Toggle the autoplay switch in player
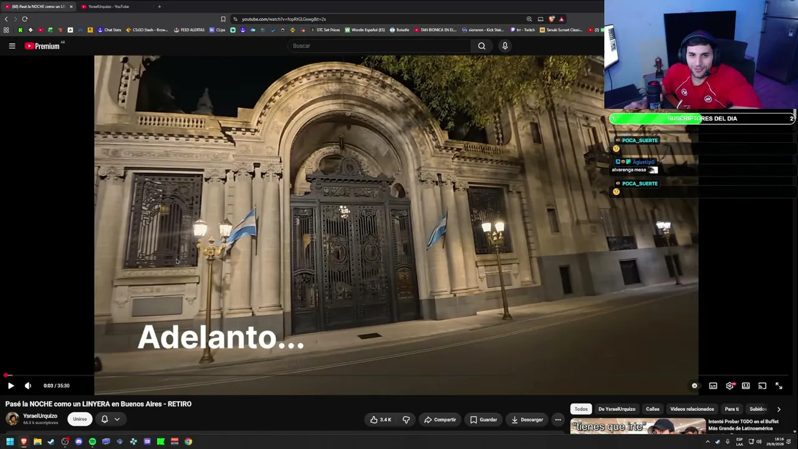Viewport: 798px width, 449px height. click(695, 385)
